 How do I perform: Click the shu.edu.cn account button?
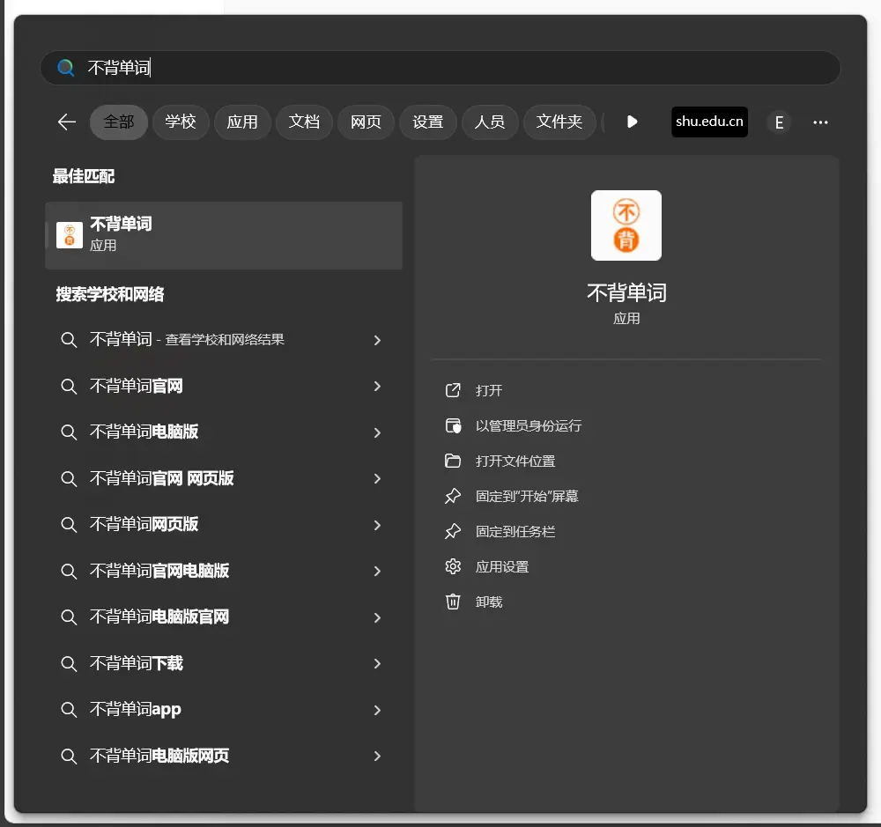(x=709, y=122)
